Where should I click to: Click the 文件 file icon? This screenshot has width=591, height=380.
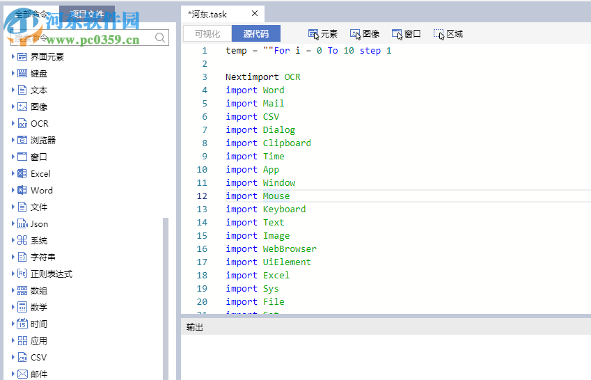click(22, 207)
